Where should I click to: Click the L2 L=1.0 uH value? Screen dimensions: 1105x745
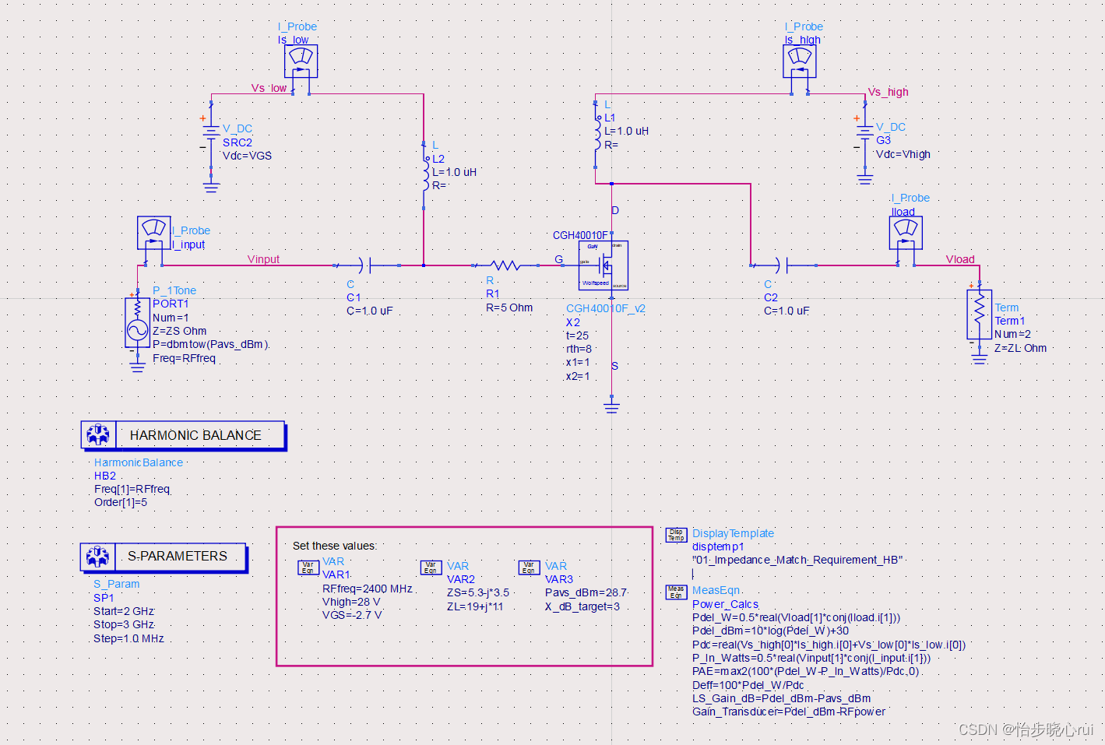coord(455,172)
